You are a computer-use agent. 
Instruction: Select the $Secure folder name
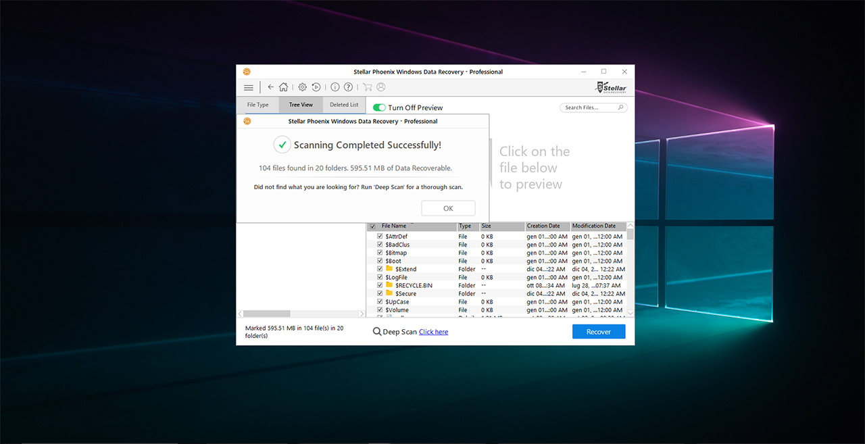pyautogui.click(x=406, y=293)
